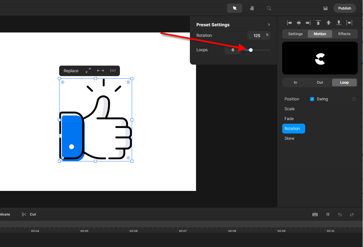
Task: Click the Loops slider handle
Action: [251, 50]
